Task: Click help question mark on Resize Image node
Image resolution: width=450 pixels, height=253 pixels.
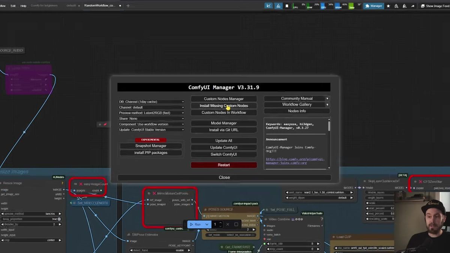Action: tap(62, 183)
